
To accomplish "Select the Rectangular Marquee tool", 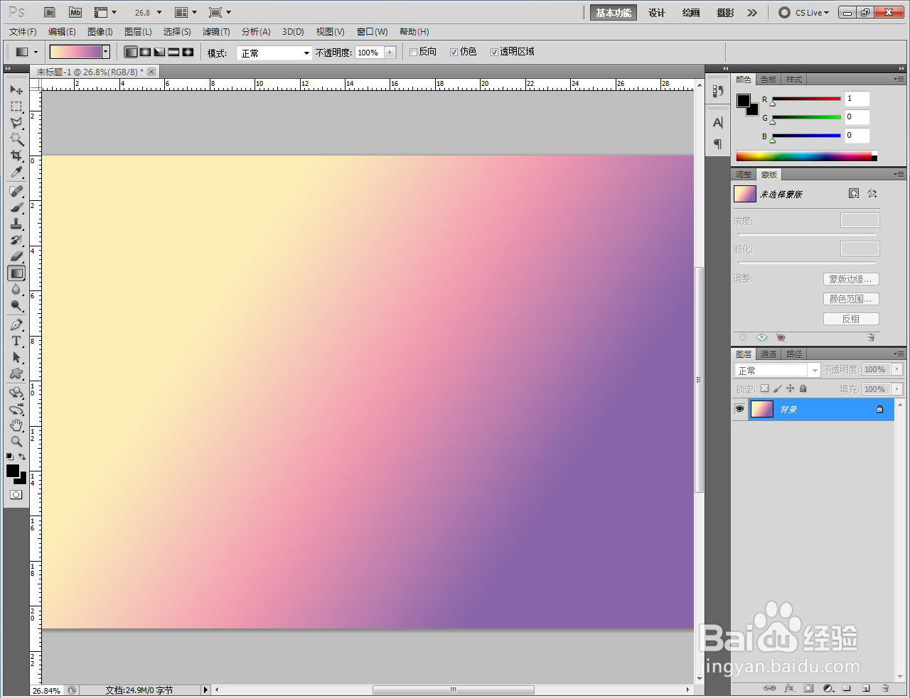I will click(16, 107).
